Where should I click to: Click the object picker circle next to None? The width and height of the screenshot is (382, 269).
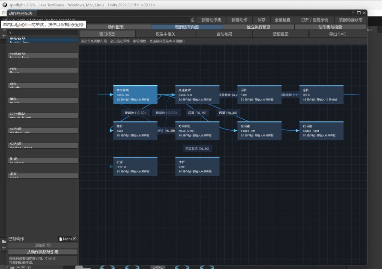pos(75,239)
